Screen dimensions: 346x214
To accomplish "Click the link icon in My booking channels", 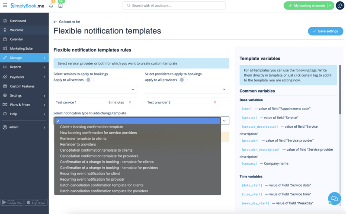I will pyautogui.click(x=290, y=6).
